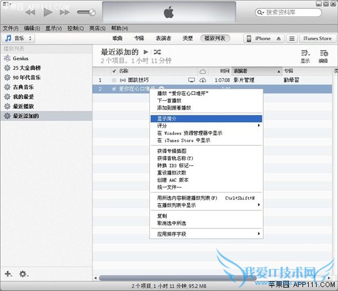Choose 取消选中所选 in context menu
The image size is (338, 291).
(206, 223)
